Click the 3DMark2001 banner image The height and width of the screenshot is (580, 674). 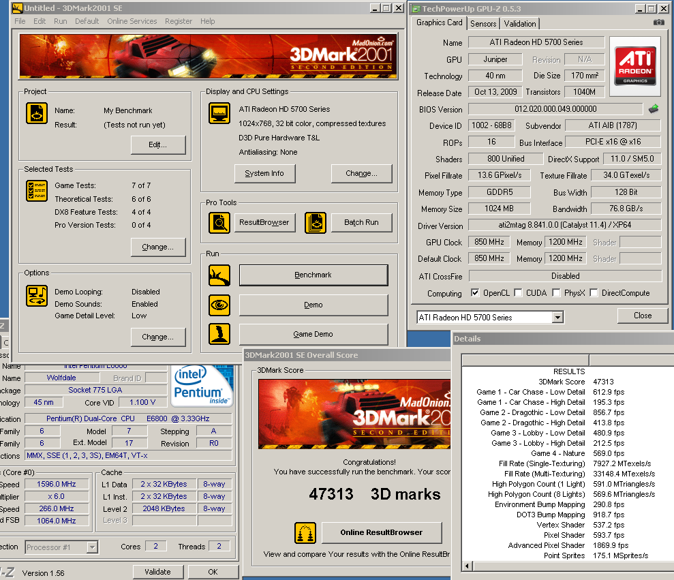coord(208,57)
